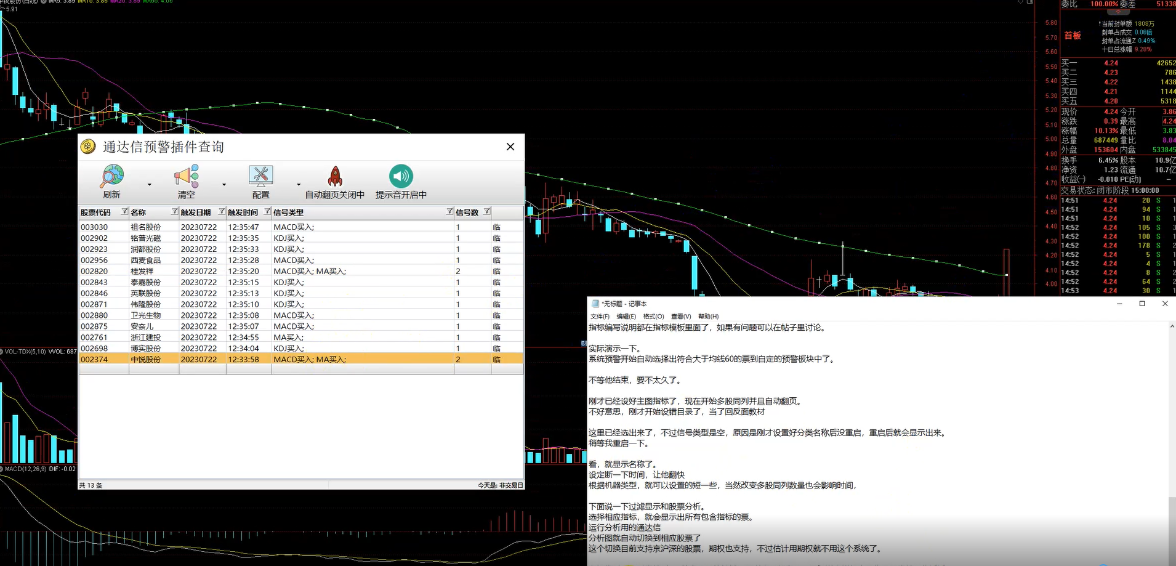Open filter on 名称 column header
Image resolution: width=1176 pixels, height=566 pixels.
click(174, 211)
